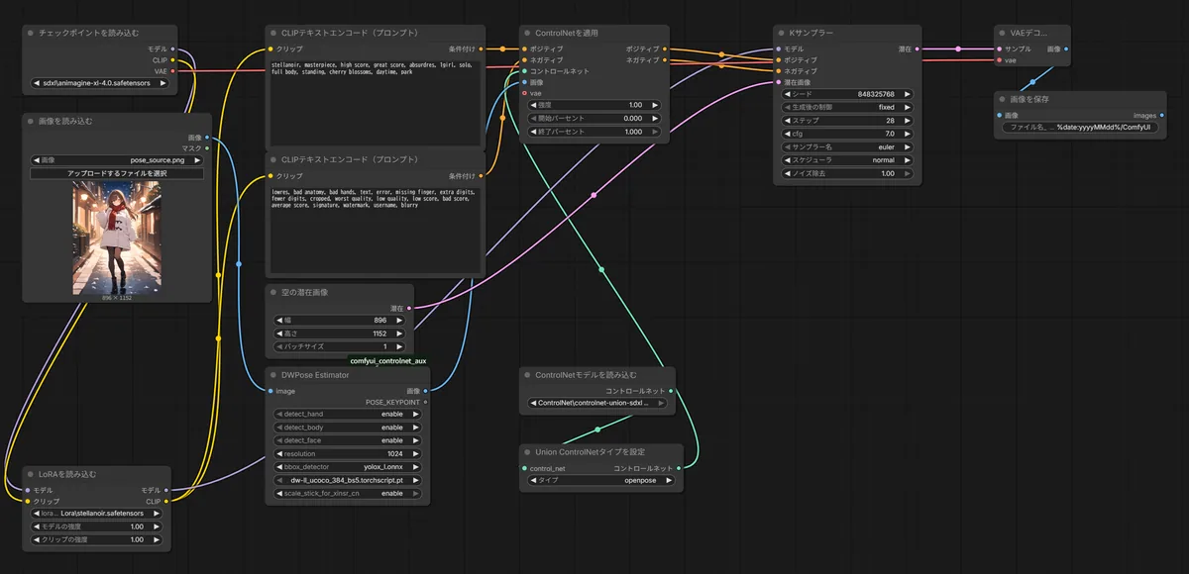This screenshot has height=574, width=1189.
Task: Click the left arrow of the 高さ field
Action: pos(279,335)
